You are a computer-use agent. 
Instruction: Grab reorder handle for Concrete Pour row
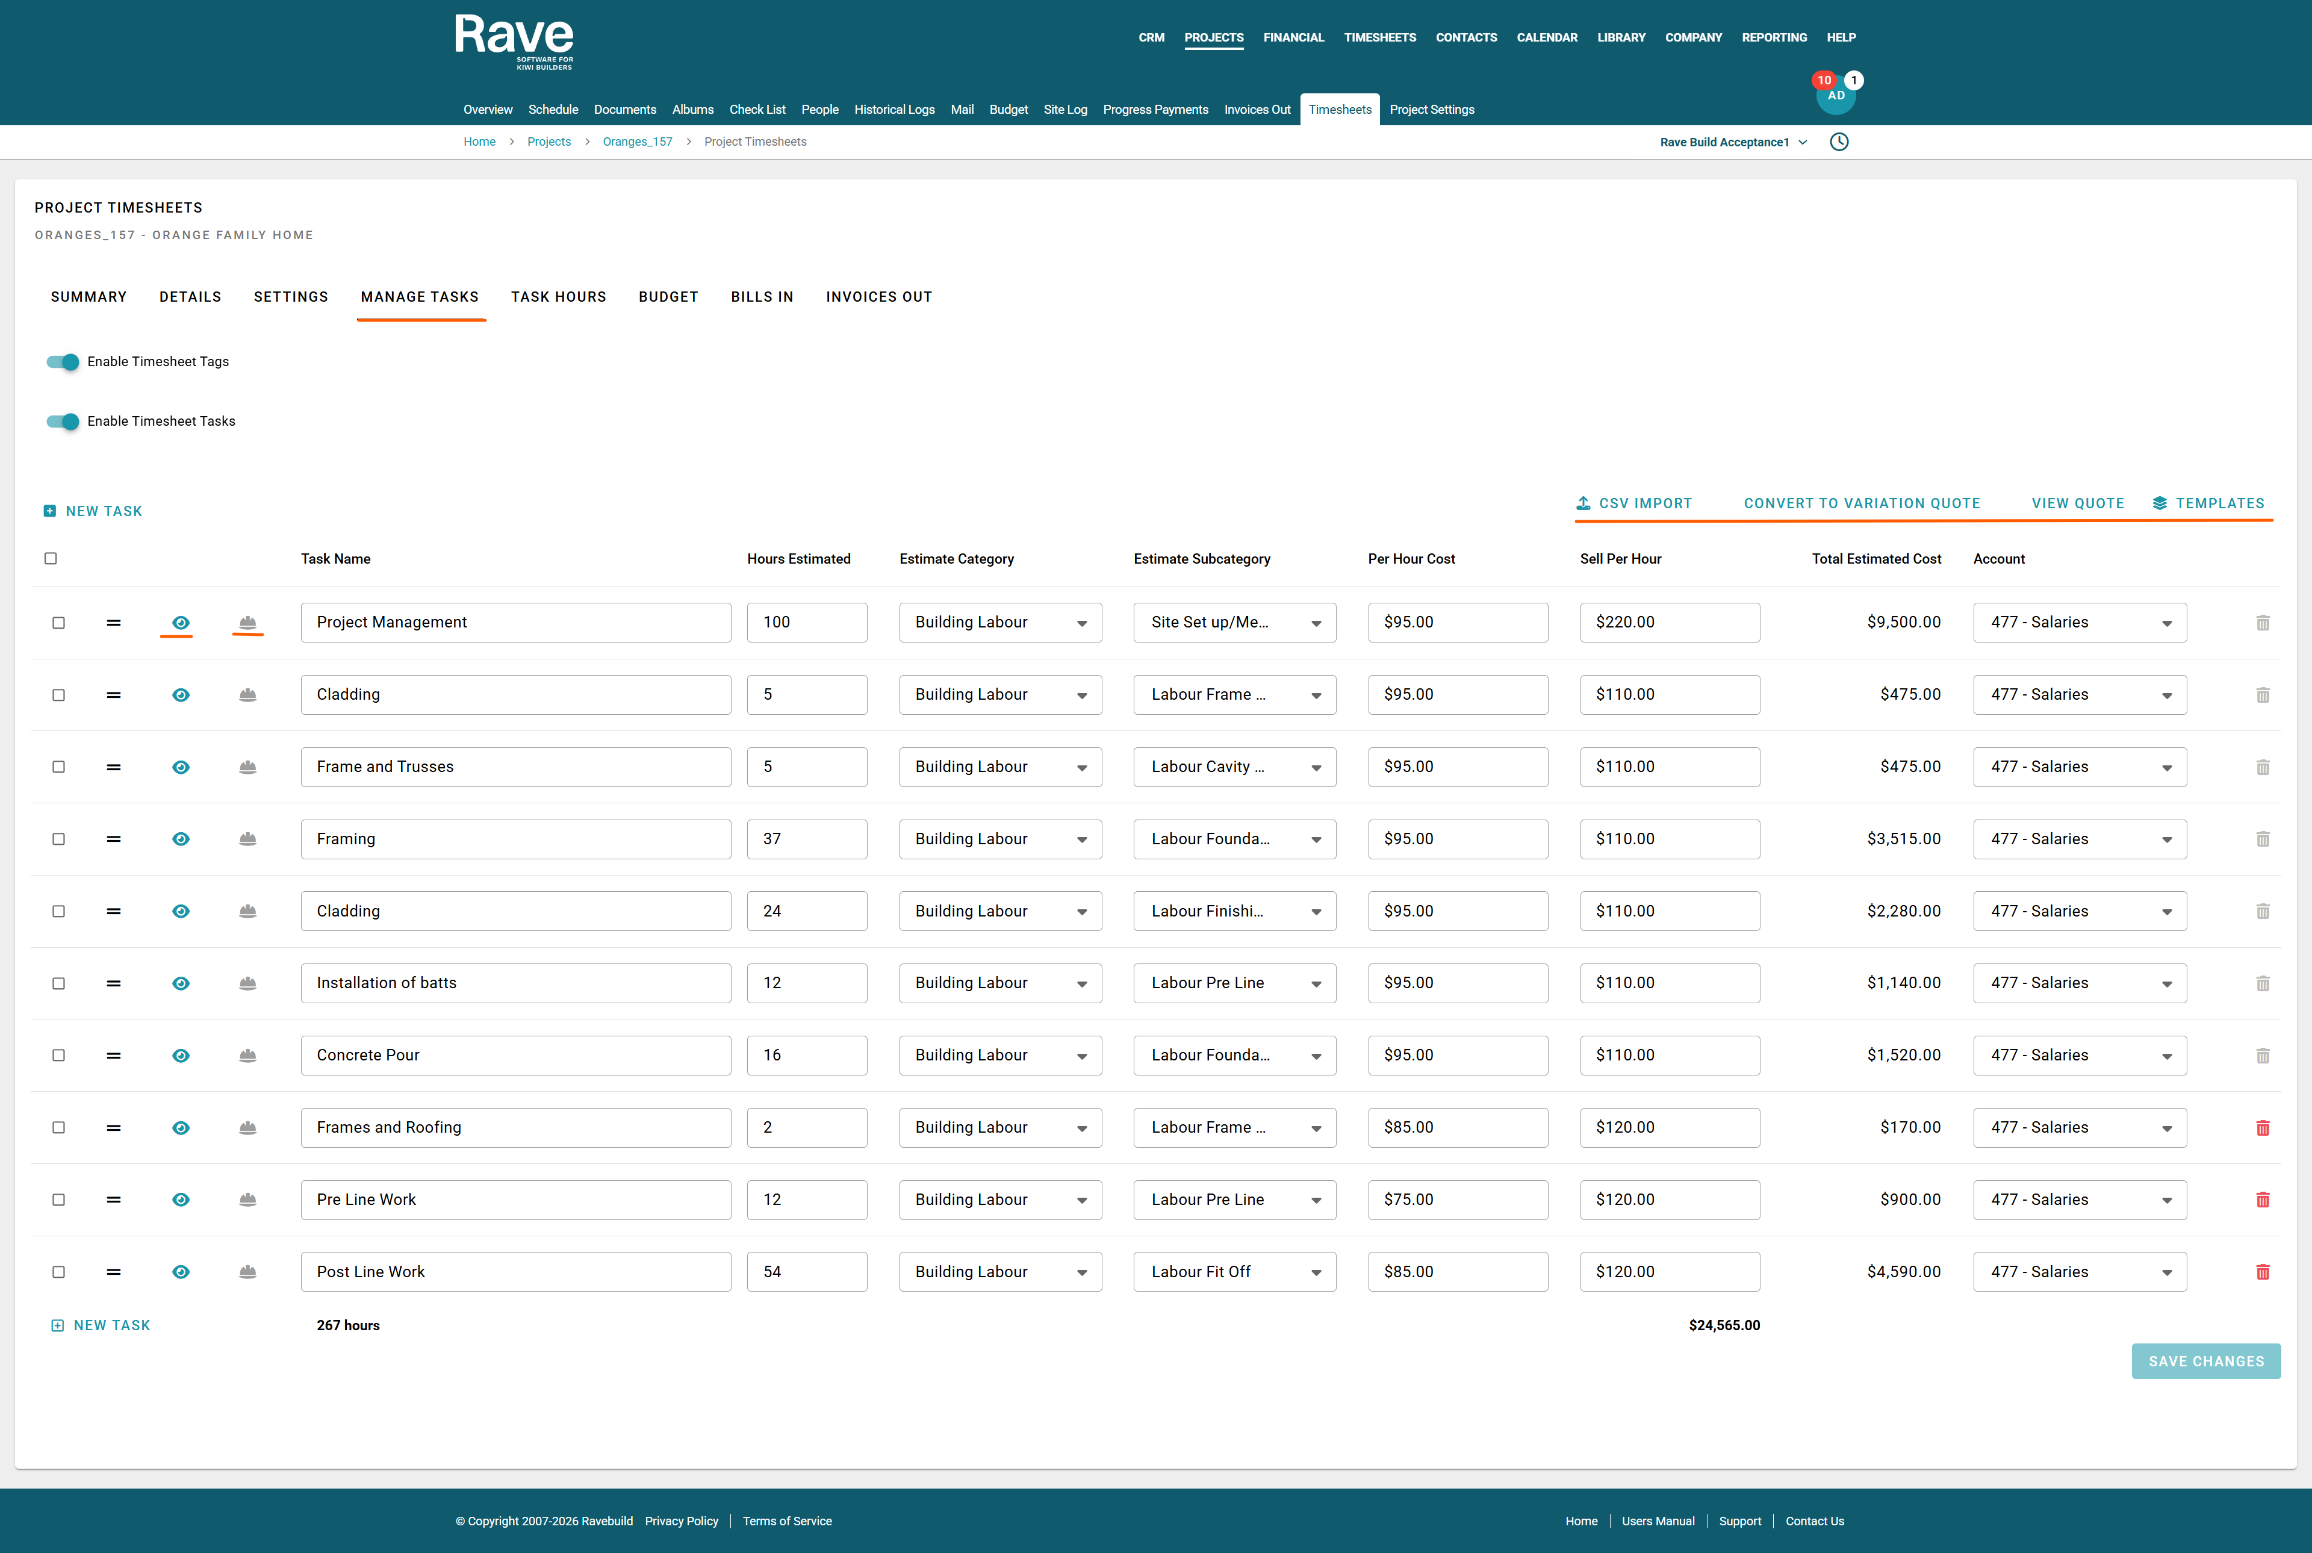(114, 1055)
